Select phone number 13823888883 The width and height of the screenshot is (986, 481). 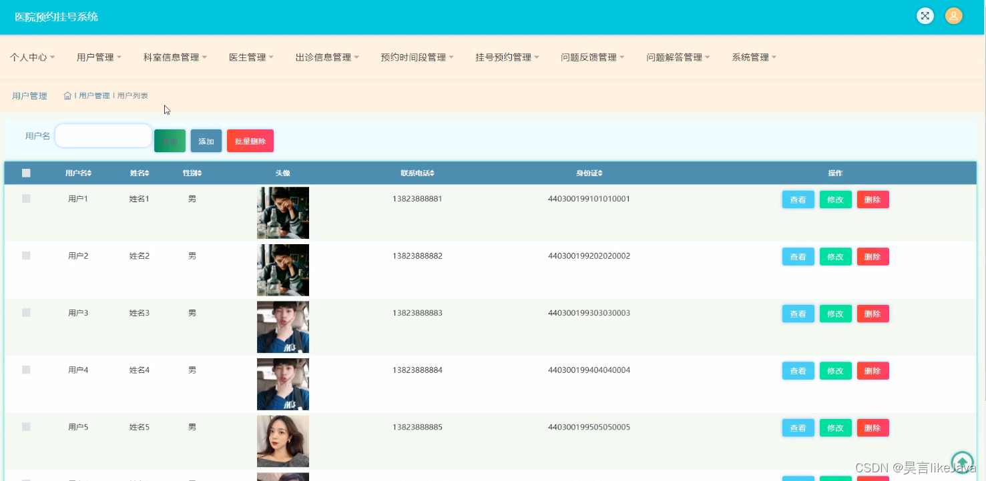[417, 313]
